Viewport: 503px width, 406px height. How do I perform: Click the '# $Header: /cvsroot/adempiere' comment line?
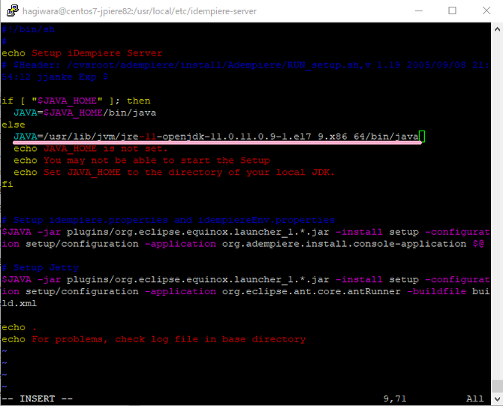[245, 65]
